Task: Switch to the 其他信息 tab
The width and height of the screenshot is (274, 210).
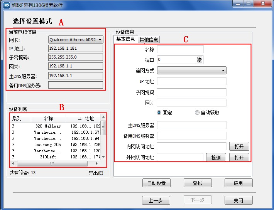Action: 149,40
